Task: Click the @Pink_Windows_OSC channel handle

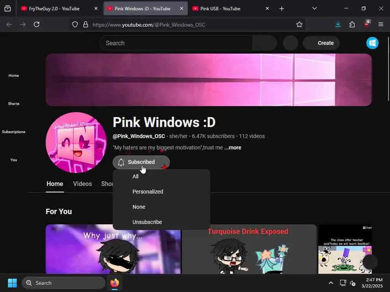Action: (x=139, y=136)
